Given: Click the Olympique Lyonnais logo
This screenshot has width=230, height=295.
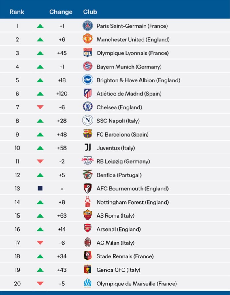Looking at the screenshot, I should point(88,53).
